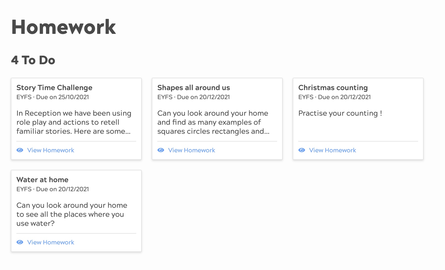Select the Christmas counting title
Image resolution: width=445 pixels, height=270 pixels.
[333, 88]
